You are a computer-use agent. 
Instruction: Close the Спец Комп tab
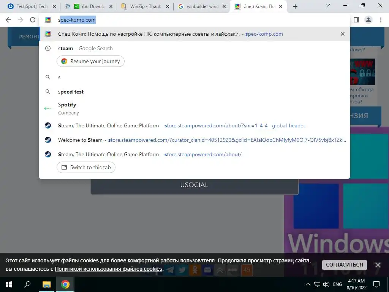281,7
